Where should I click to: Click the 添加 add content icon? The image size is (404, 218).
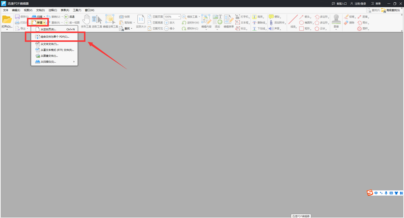point(217,19)
